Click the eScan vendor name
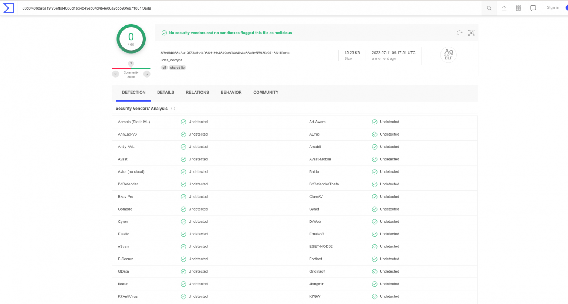Viewport: 568px width, 304px height. click(123, 247)
